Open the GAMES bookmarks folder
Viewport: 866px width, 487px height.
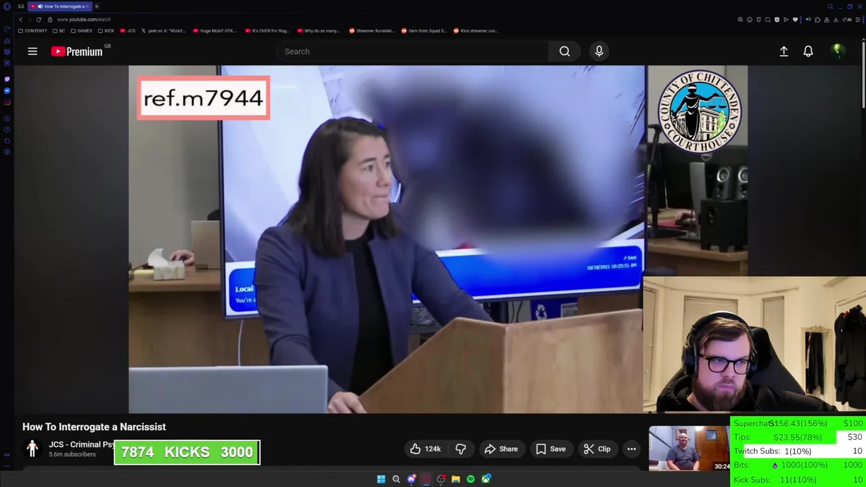(81, 30)
